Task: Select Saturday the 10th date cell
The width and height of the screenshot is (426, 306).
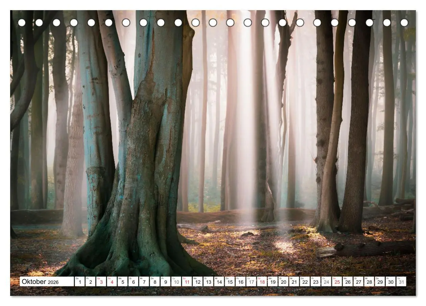Action: [176, 281]
